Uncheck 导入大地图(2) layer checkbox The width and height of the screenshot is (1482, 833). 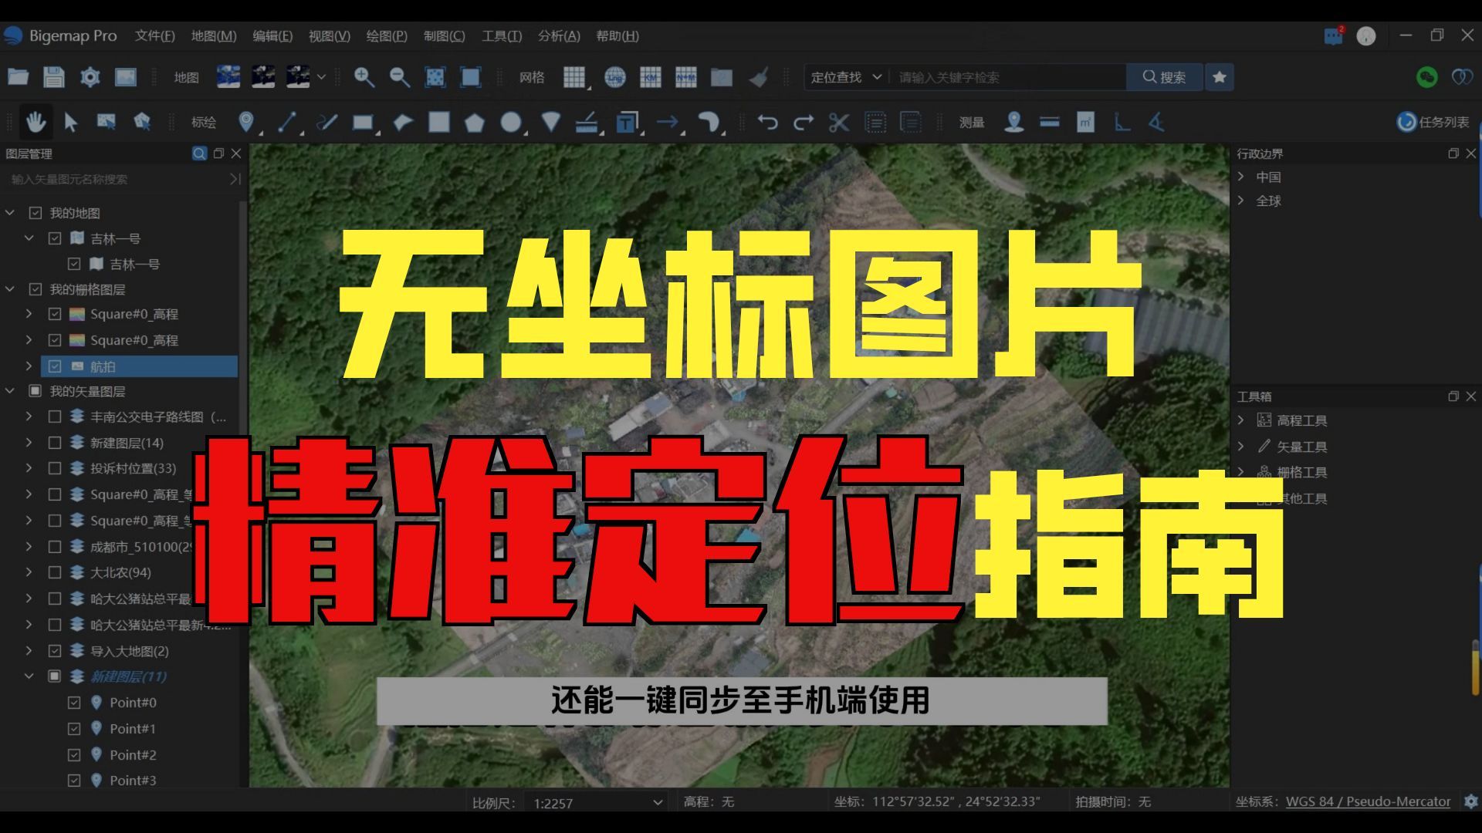tap(55, 651)
